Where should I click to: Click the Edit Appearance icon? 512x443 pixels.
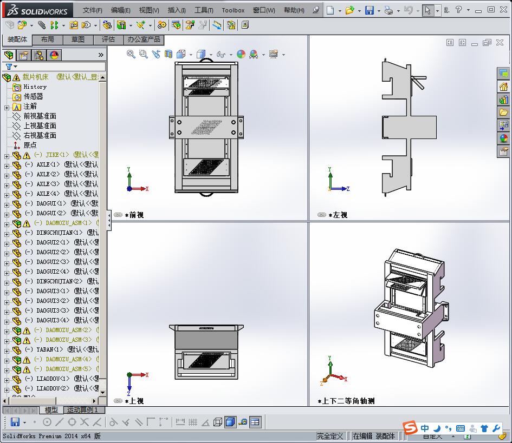coord(240,54)
